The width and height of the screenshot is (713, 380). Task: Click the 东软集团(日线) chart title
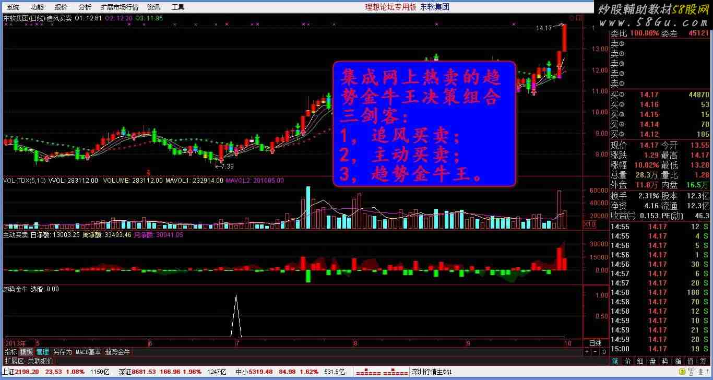(24, 18)
